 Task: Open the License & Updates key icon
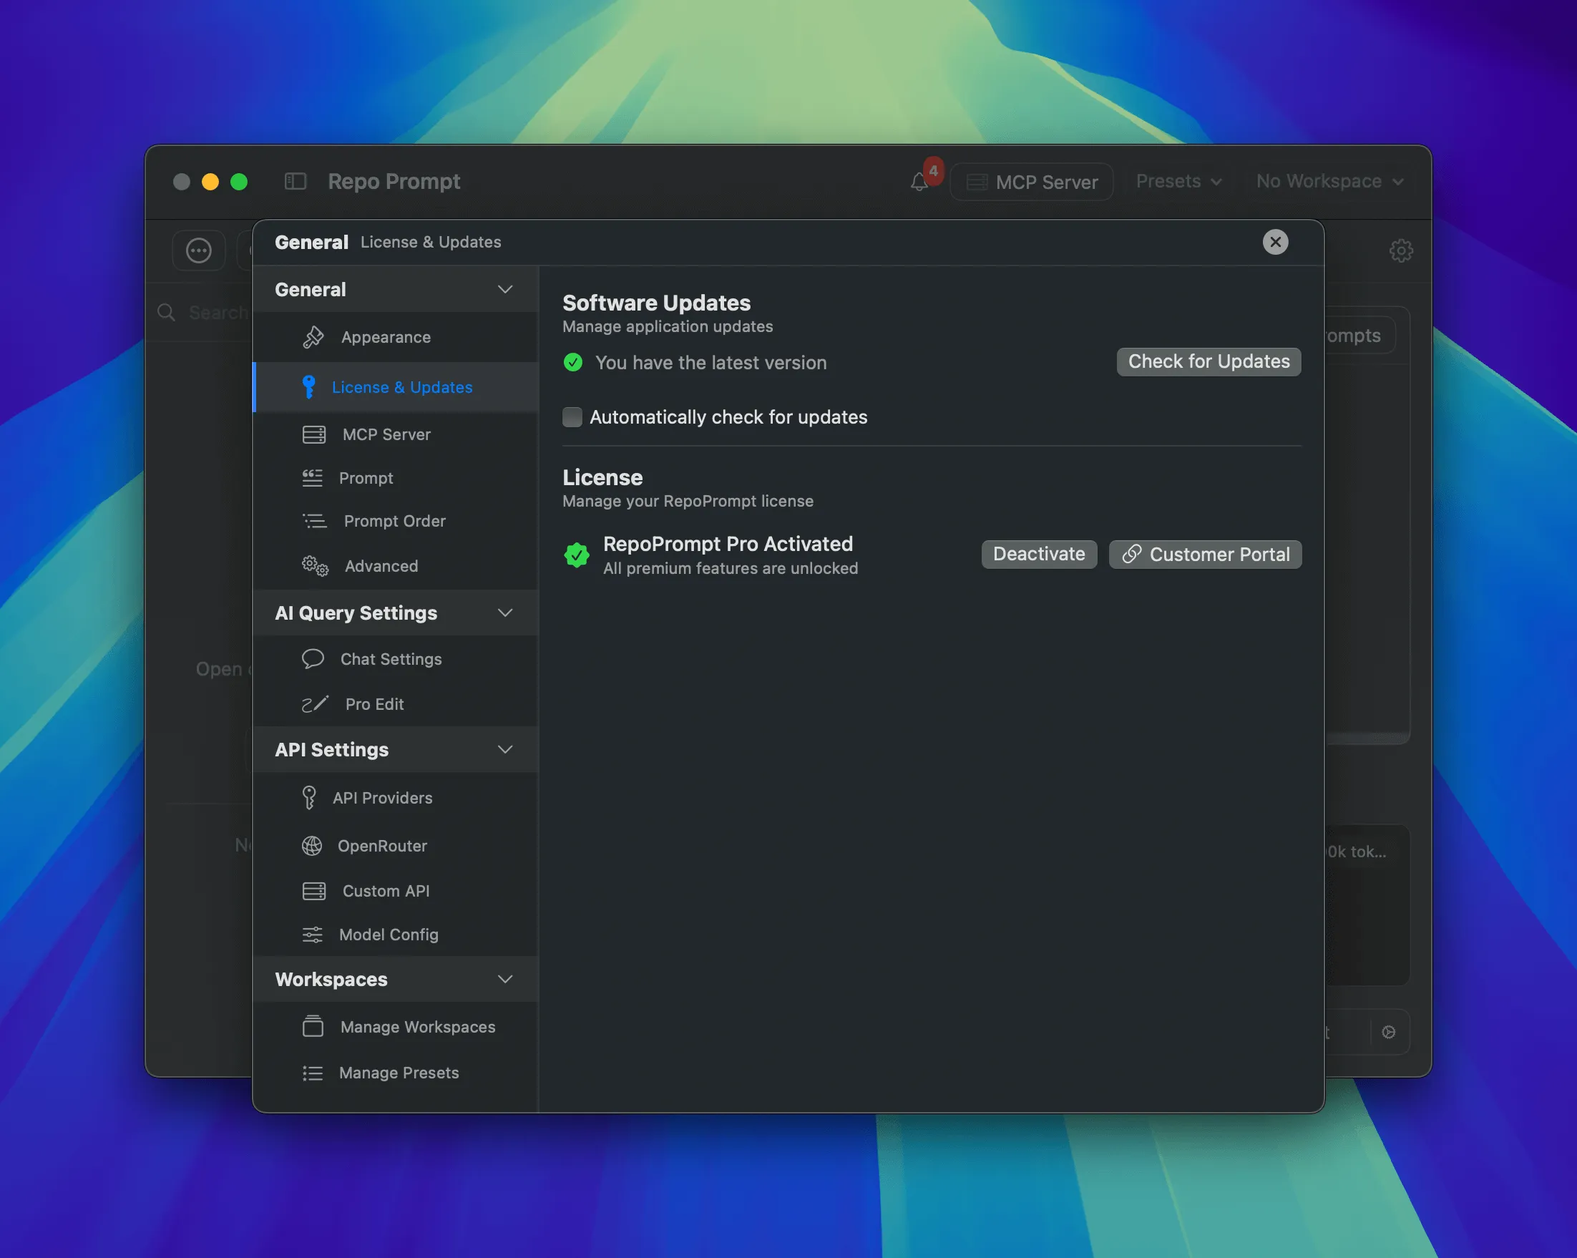click(x=310, y=387)
